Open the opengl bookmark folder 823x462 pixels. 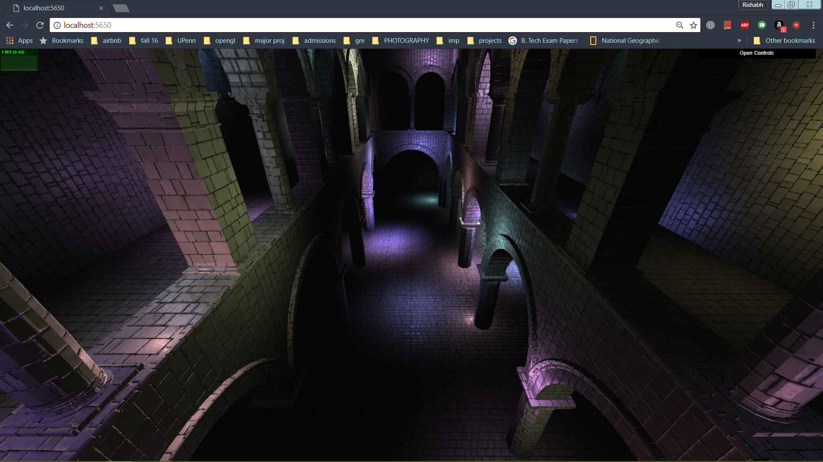[219, 41]
